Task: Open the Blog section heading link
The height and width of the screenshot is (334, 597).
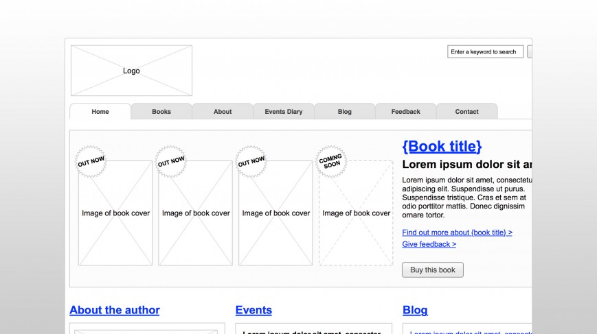Action: click(415, 310)
